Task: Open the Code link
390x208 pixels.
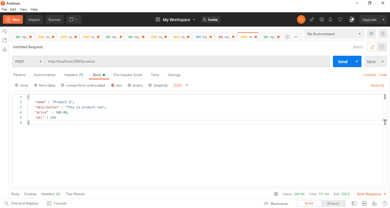Action: click(x=383, y=75)
